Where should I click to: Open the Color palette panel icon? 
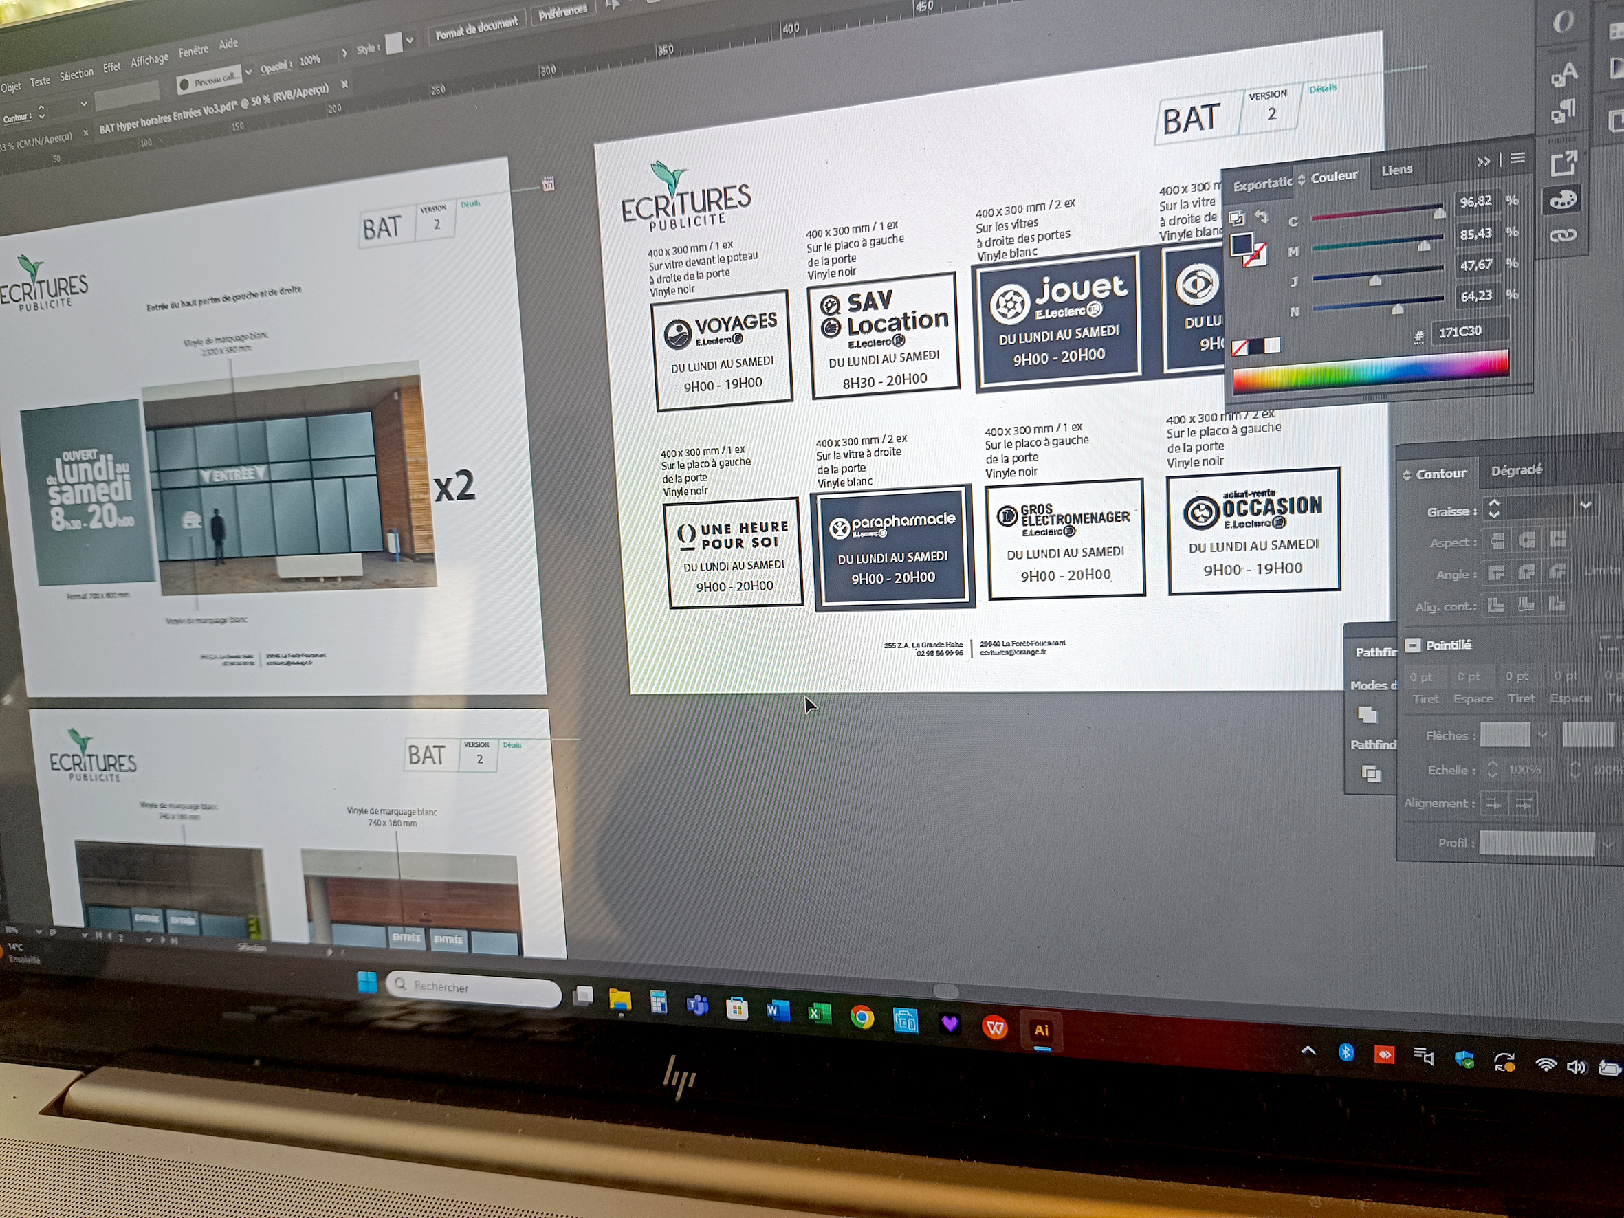coord(1563,200)
